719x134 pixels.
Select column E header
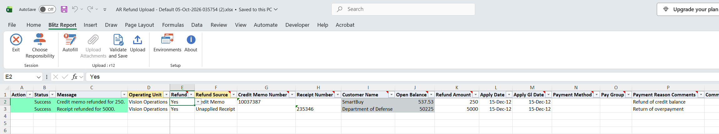182,88
